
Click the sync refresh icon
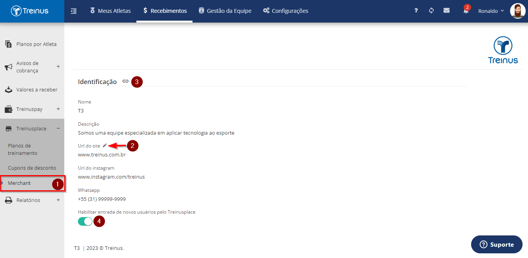coord(431,11)
